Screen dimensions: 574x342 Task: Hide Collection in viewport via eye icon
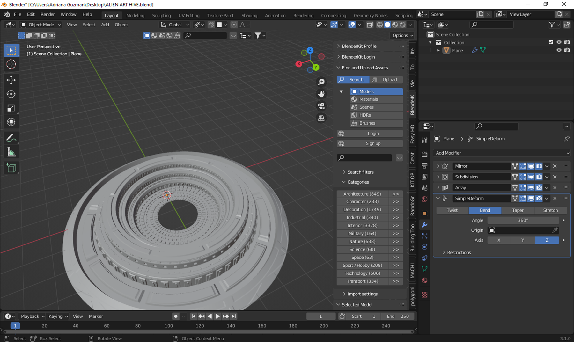tap(559, 42)
